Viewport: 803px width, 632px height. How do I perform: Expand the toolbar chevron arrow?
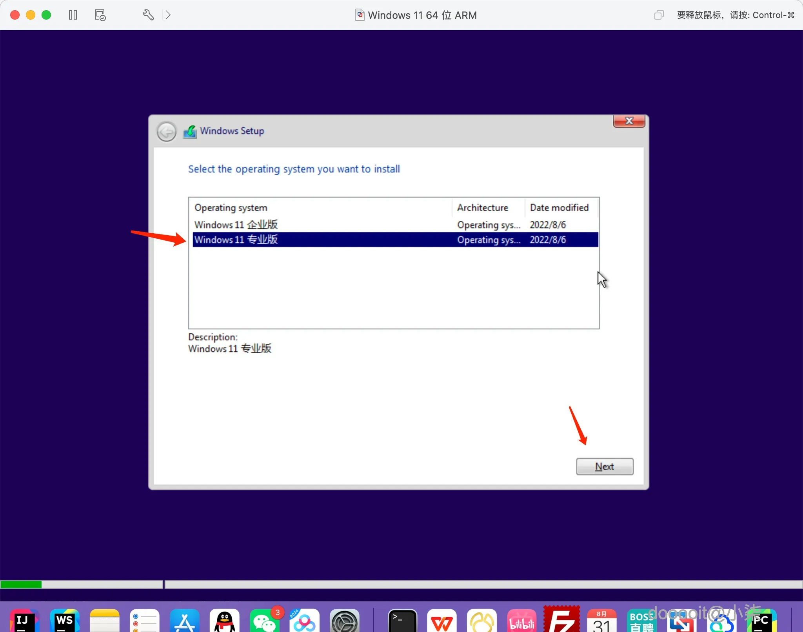(x=168, y=15)
